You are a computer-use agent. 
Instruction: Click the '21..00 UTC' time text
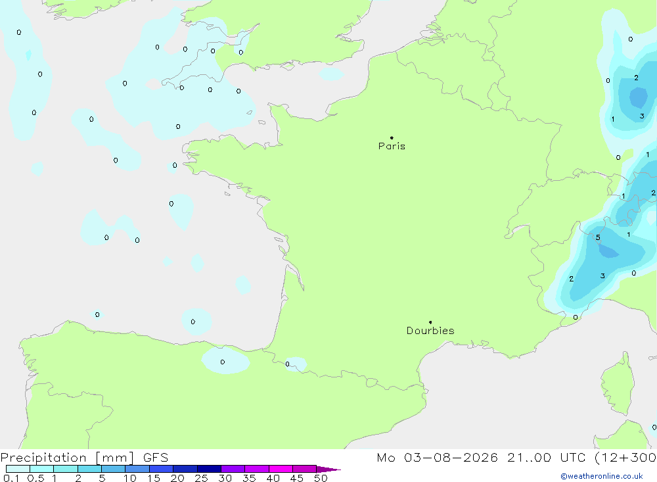coord(546,457)
